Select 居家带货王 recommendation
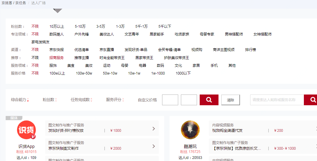Screen dimensions: 317x161 [144, 58]
